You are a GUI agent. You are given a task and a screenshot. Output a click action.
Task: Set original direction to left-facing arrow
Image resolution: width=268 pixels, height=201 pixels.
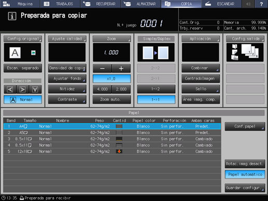(x=10, y=90)
